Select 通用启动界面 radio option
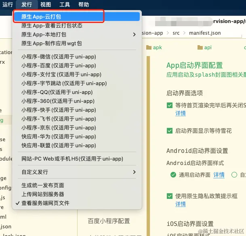 point(173,175)
